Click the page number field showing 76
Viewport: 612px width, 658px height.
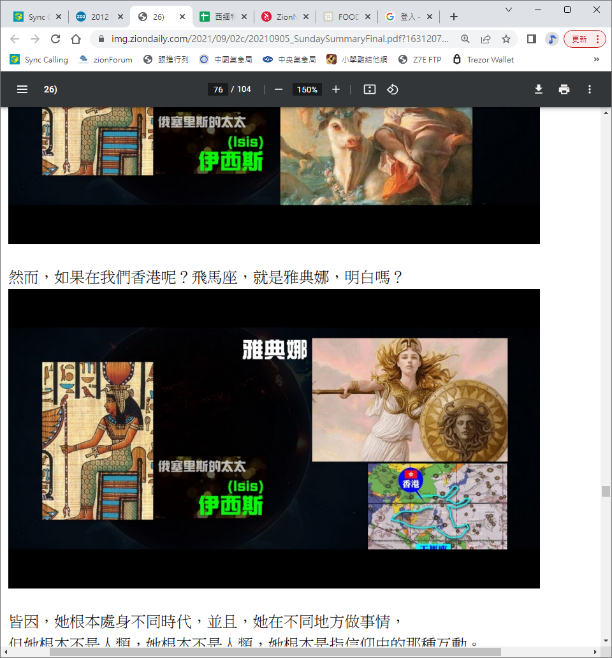click(217, 89)
